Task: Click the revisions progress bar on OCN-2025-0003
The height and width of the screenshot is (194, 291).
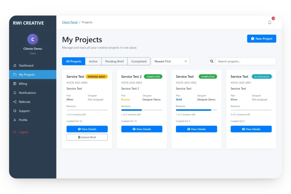Action: (142, 110)
